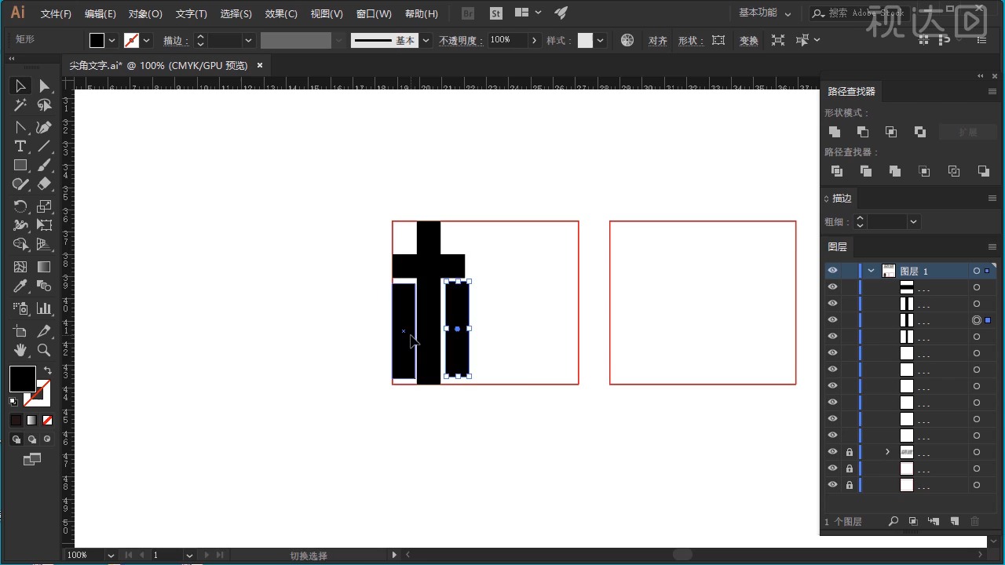Open the 基本功能 workspace dropdown

click(x=766, y=13)
